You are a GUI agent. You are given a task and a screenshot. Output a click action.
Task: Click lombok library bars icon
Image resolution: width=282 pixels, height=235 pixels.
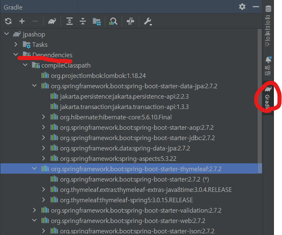pos(45,75)
